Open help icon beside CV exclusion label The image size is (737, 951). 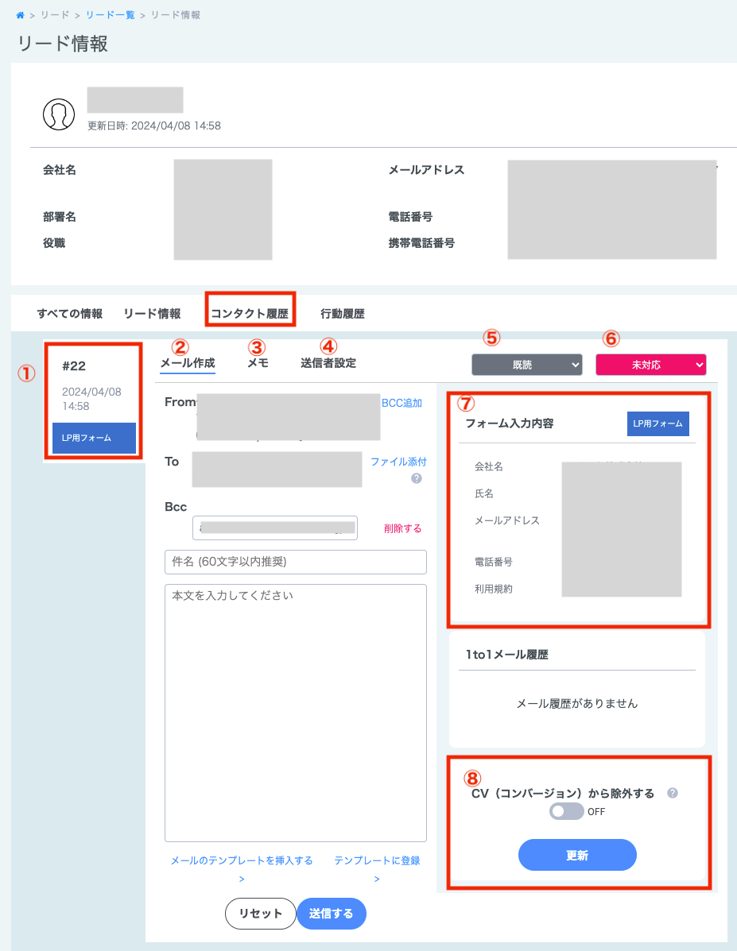pos(672,794)
